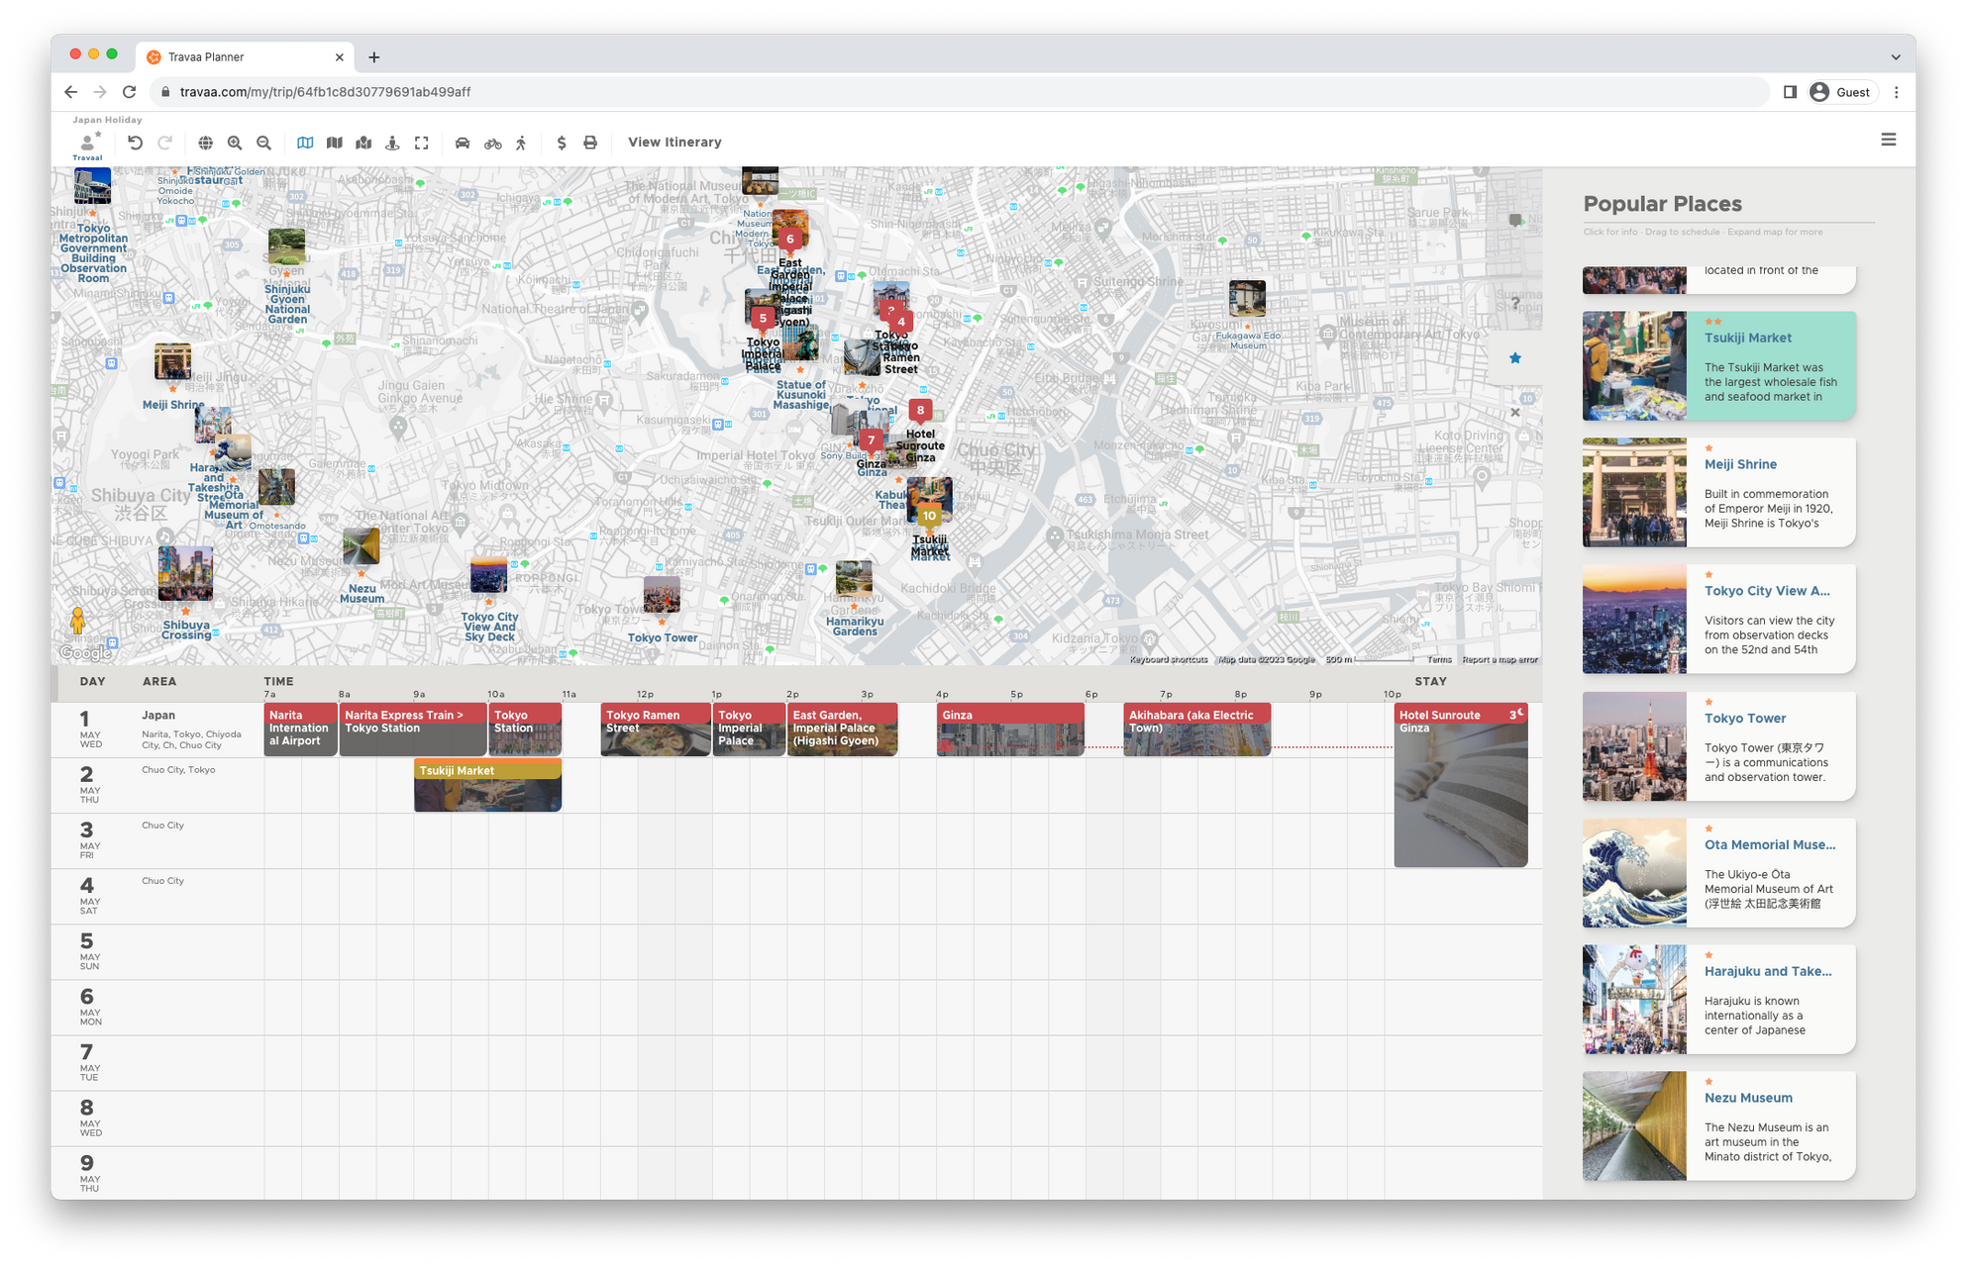
Task: Open a new browser tab
Action: point(373,57)
